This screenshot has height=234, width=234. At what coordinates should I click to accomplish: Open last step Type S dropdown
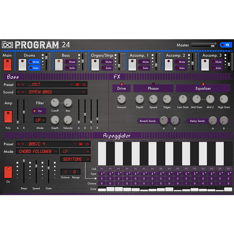click(x=228, y=173)
